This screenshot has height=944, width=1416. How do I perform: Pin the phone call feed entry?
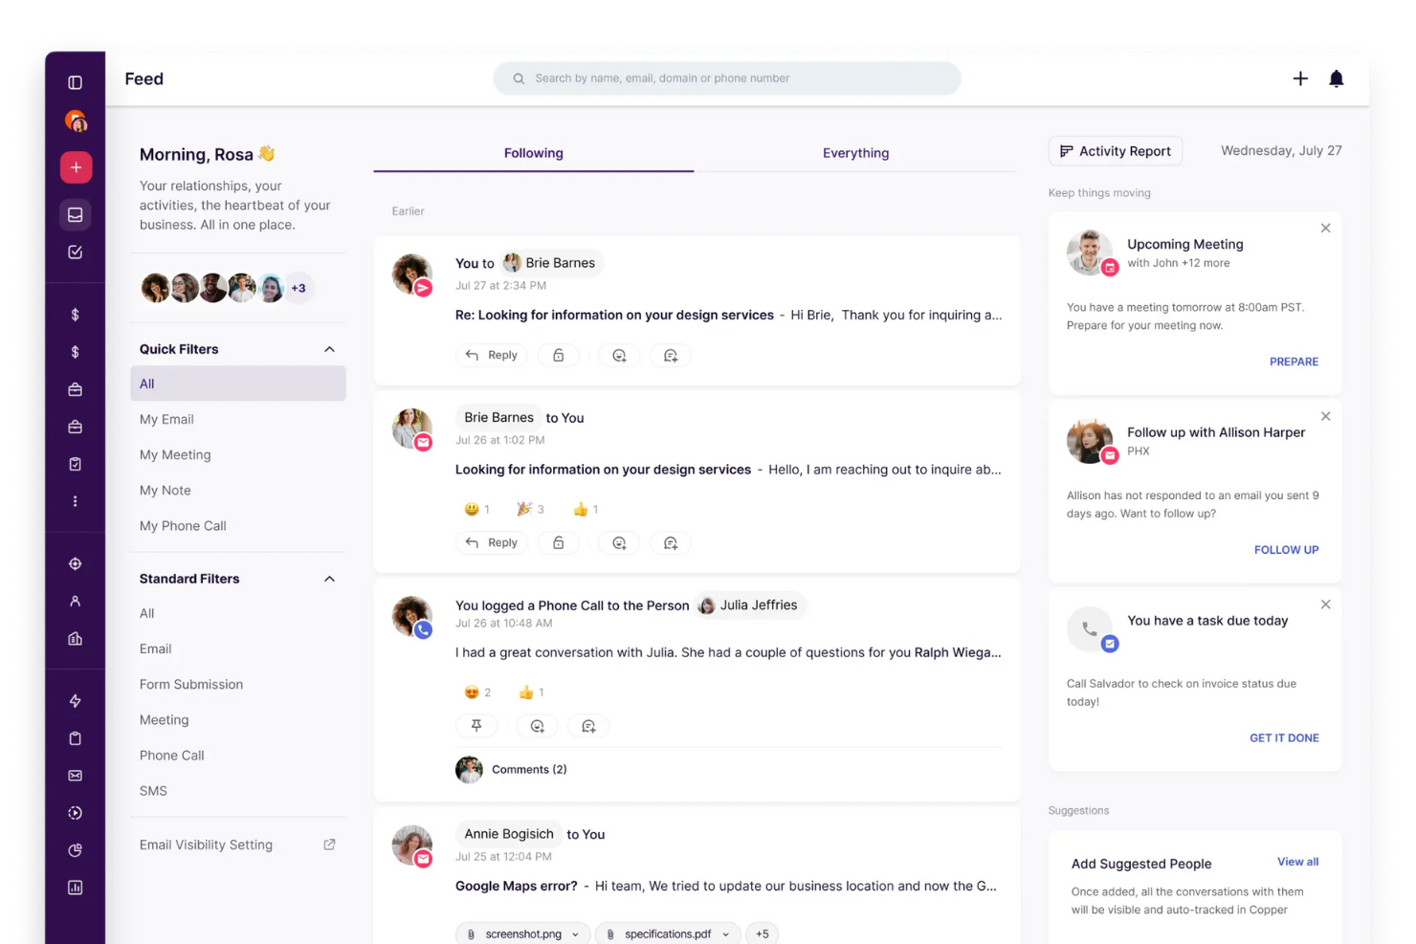point(476,725)
